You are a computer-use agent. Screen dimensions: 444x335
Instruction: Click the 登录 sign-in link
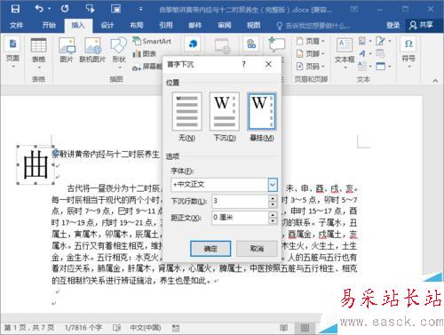pyautogui.click(x=393, y=25)
